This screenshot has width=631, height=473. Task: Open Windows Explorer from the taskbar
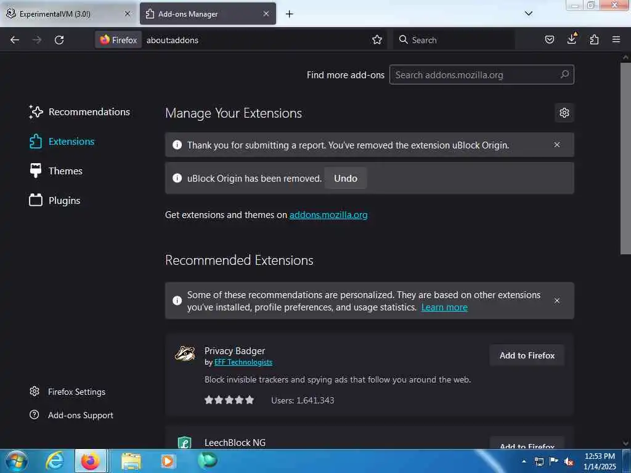(131, 461)
